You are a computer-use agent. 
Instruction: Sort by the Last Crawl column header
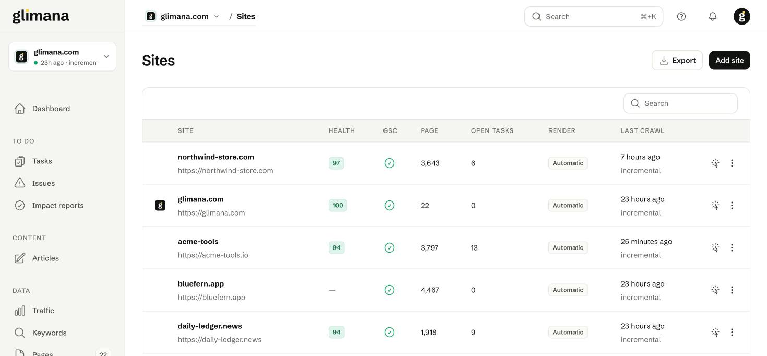coord(642,130)
